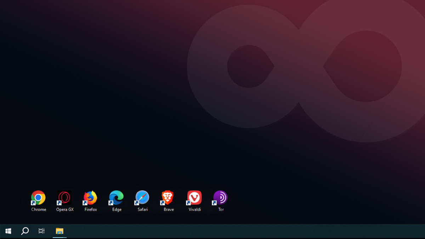Viewport: 425px width, 239px height.
Task: Open the Firefox browser shortcut
Action: pos(90,197)
